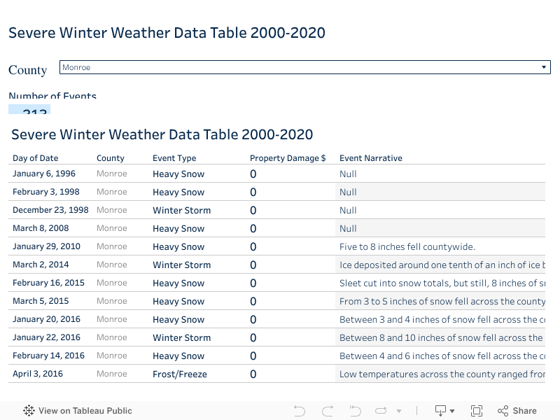Click the Tableau Public logo icon
The image size is (560, 420).
[28, 410]
